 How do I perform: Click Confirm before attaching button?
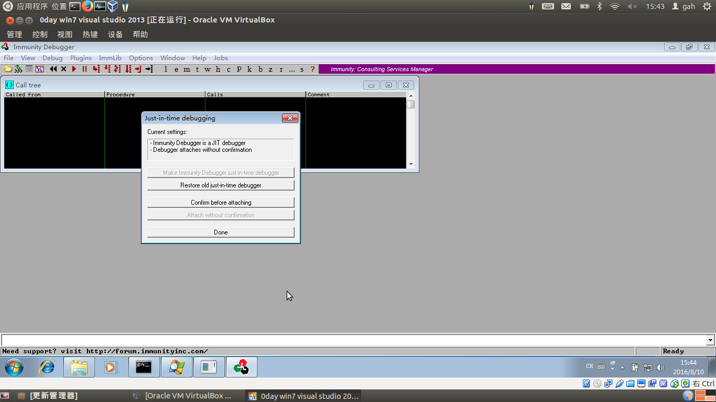[x=221, y=203]
